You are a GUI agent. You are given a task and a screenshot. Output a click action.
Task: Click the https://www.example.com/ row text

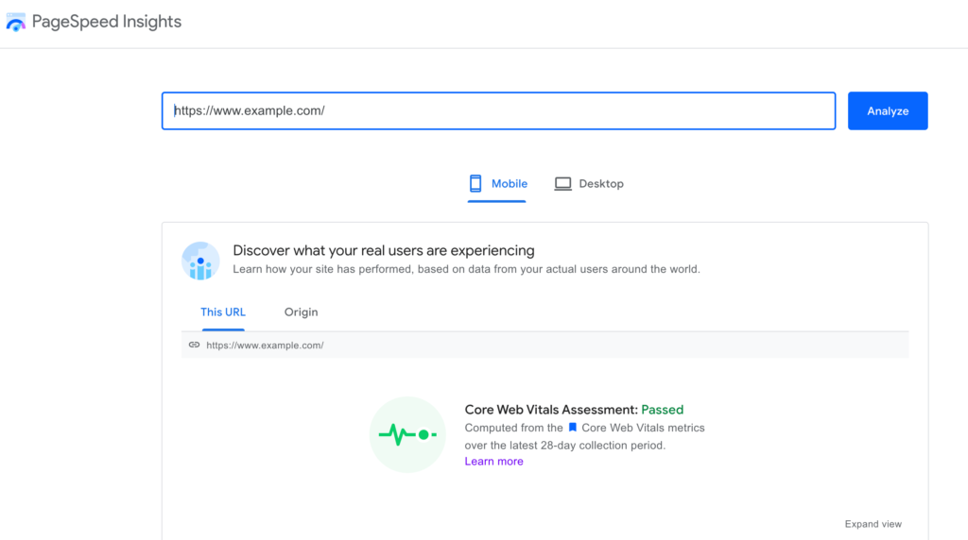(265, 346)
